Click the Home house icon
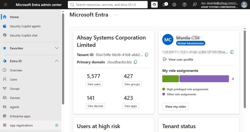Screen dimensions: 250x132 point(5,17)
